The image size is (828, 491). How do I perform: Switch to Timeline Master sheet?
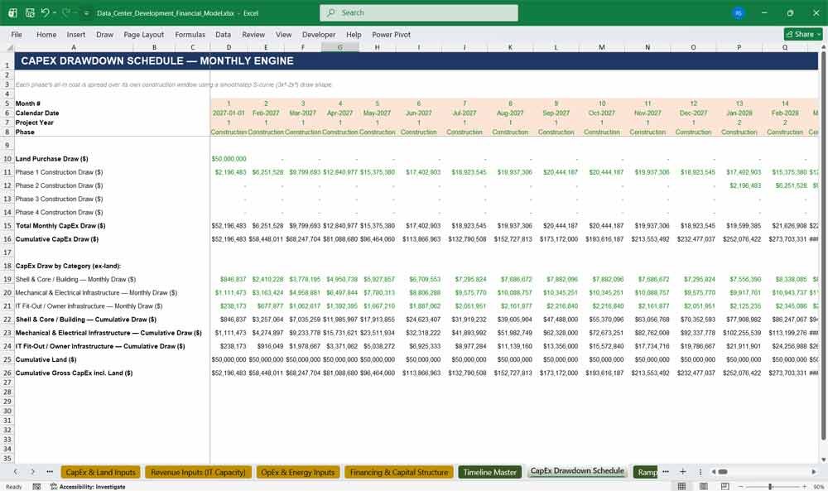[x=490, y=472]
